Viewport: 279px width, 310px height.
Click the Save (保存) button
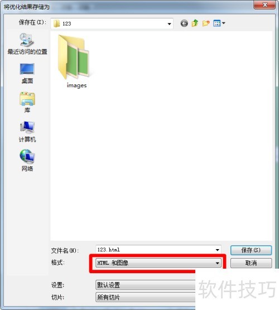coord(251,250)
